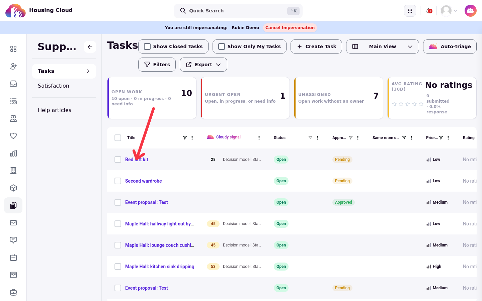Run Auto-triage
The width and height of the screenshot is (482, 301).
point(450,46)
